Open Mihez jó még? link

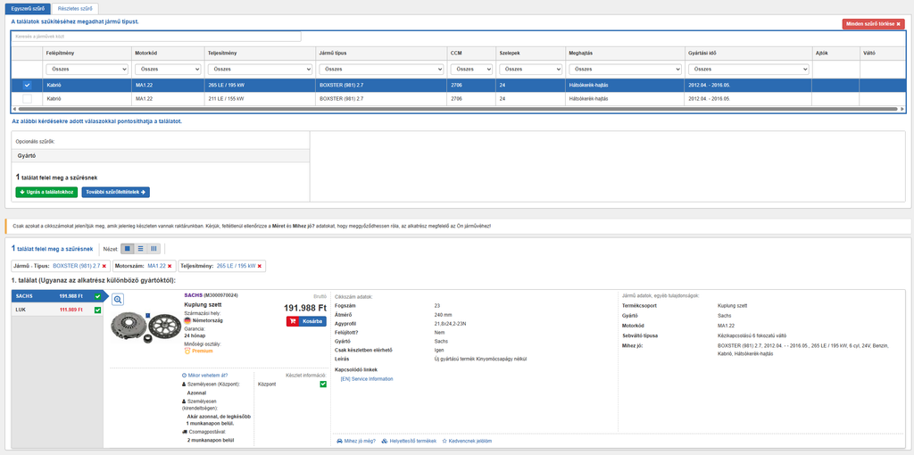coord(356,441)
